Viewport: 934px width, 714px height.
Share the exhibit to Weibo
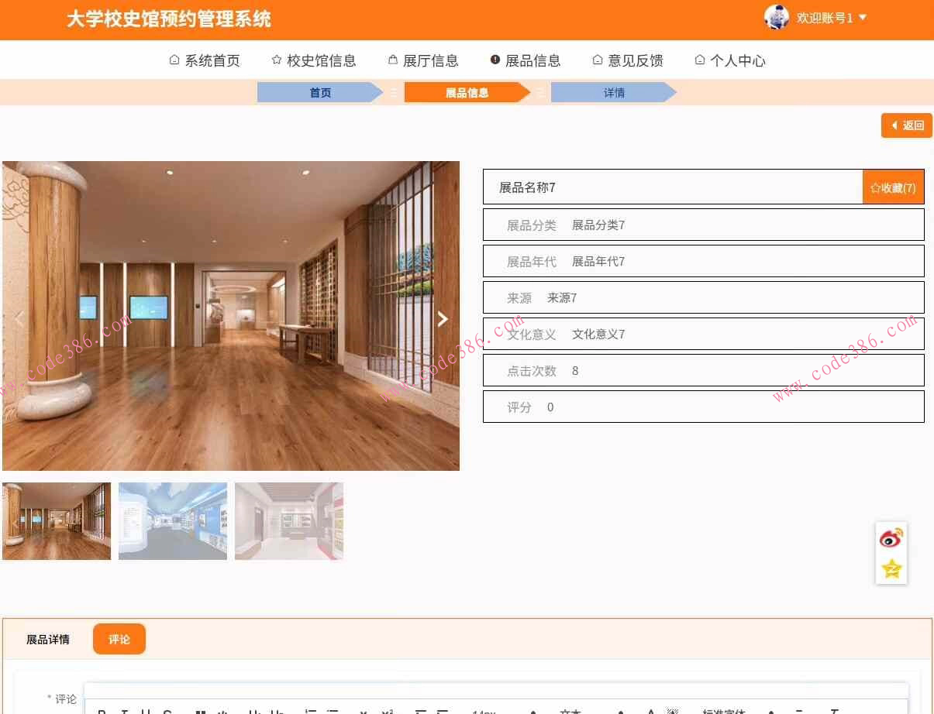(x=891, y=537)
